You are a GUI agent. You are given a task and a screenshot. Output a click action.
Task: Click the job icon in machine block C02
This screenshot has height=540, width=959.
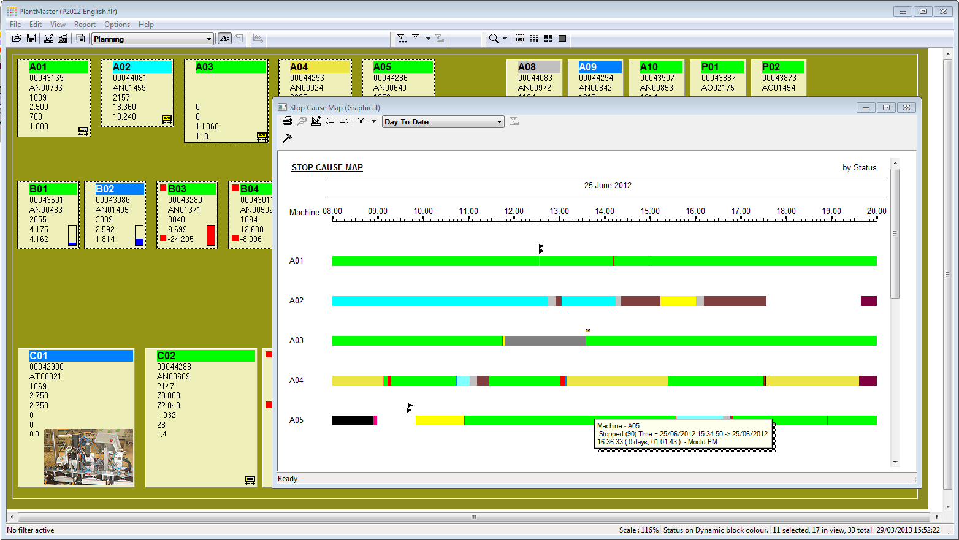coord(250,481)
